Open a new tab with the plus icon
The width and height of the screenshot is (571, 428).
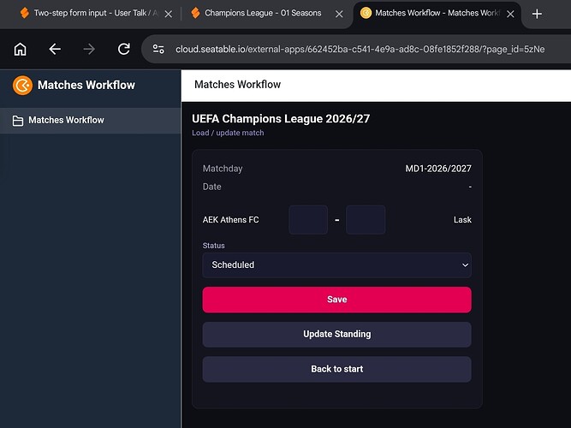coord(537,14)
